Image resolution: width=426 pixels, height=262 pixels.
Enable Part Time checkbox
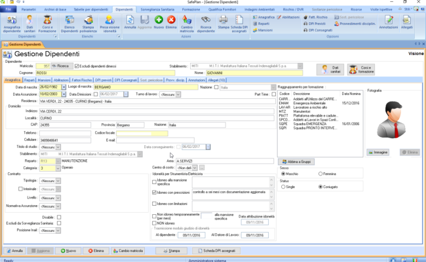point(273,94)
